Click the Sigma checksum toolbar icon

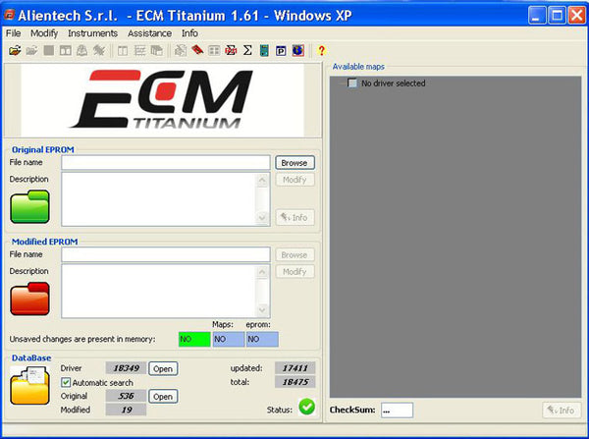click(x=247, y=50)
